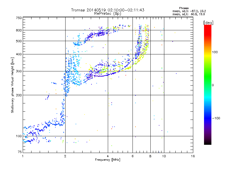Viewport: 227px width, 170px height.
Task: Click the 'RwPretec (8p)' subtitle
Action: (108, 14)
